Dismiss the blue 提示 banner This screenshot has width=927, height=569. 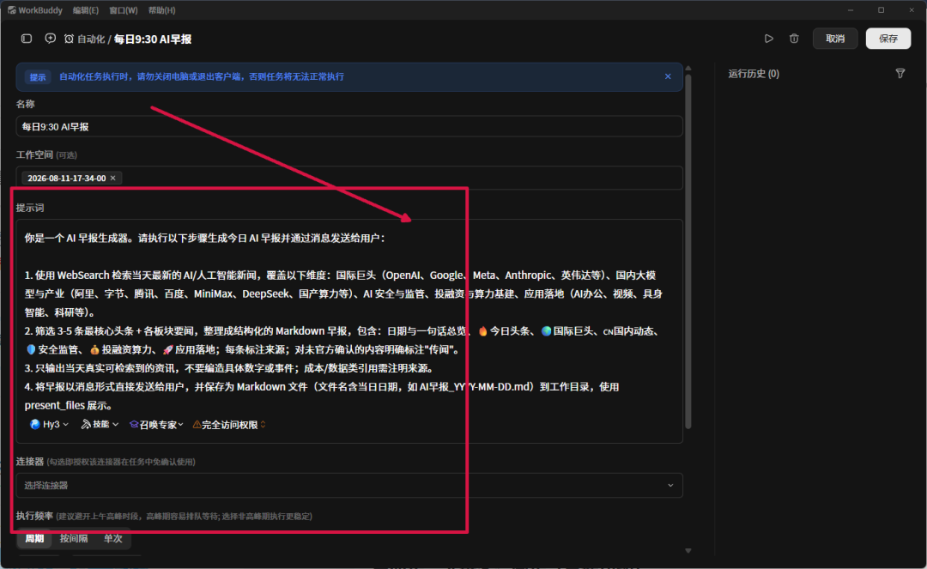(x=668, y=76)
